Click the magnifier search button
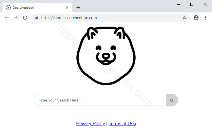This screenshot has width=212, height=131. point(172,100)
